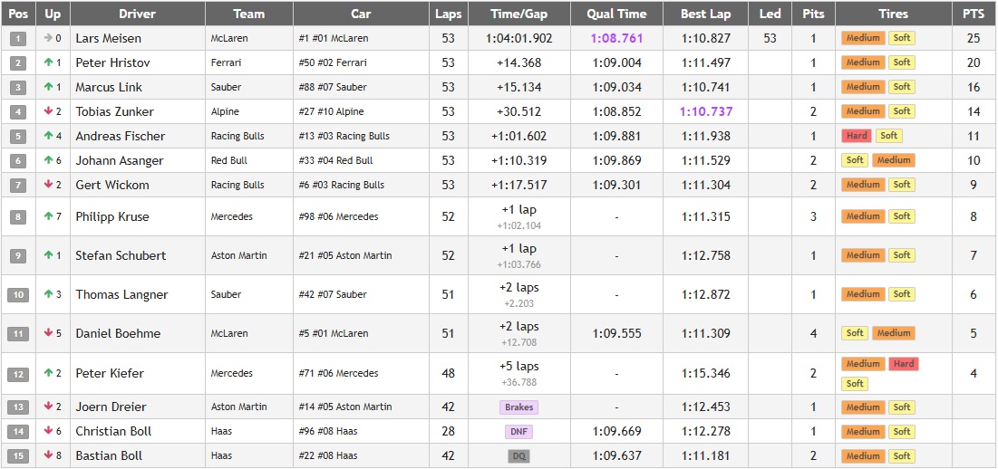Viewport: 998px width, 469px height.
Task: Click the Led column header
Action: (770, 14)
